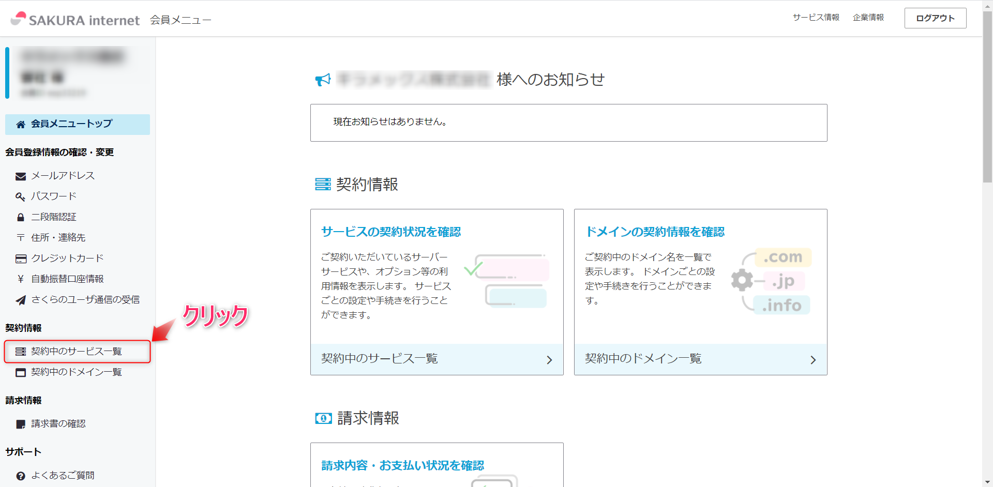Screen dimensions: 993x487
Task: Click the SAKURA internet logo
Action: [x=75, y=20]
